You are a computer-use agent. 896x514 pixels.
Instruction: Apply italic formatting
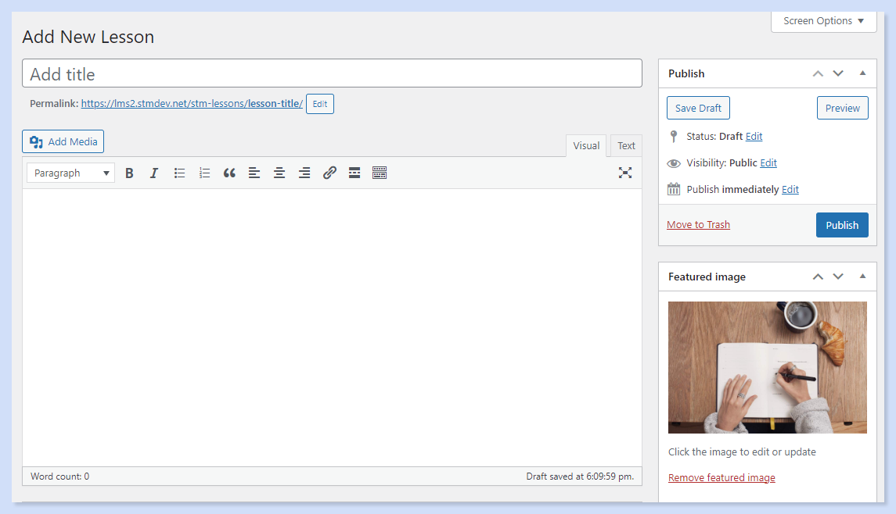pyautogui.click(x=153, y=173)
